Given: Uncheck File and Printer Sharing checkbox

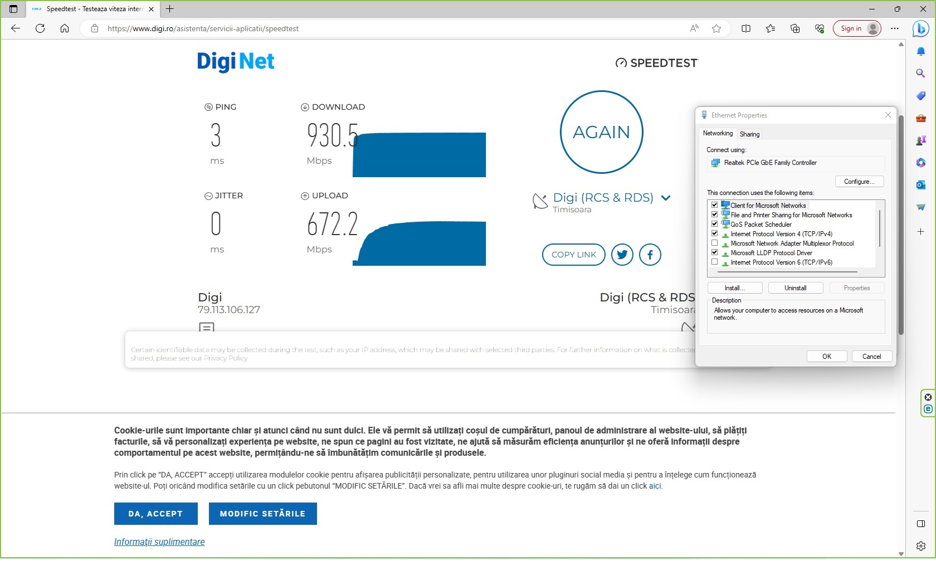Looking at the screenshot, I should (715, 214).
